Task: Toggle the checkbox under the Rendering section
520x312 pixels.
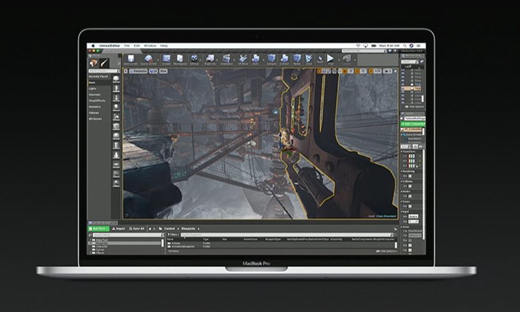Action: click(410, 176)
